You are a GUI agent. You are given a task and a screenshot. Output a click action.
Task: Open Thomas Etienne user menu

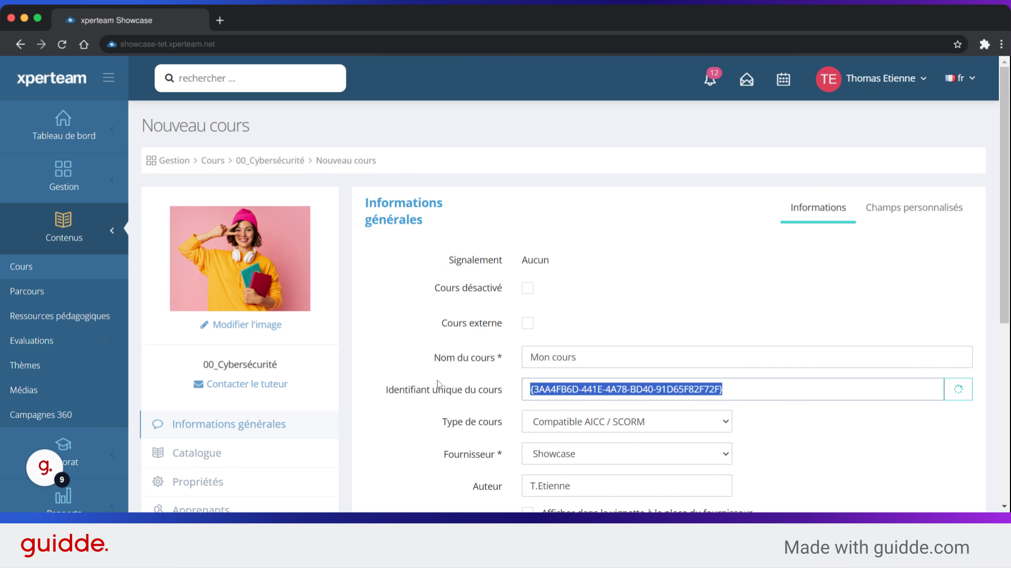click(885, 78)
